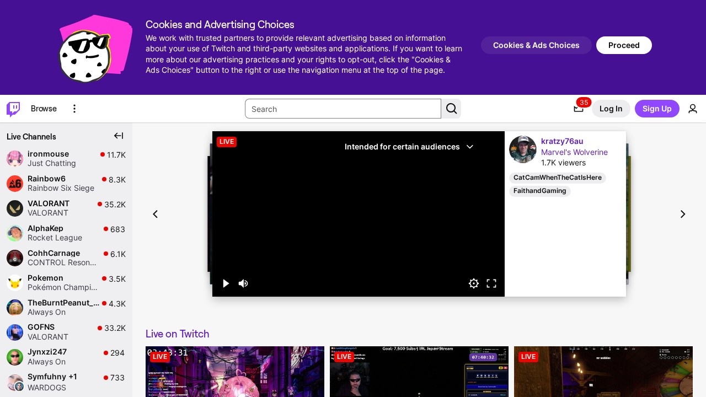
Task: Open Marvel's Wolverine category link
Action: click(x=574, y=152)
